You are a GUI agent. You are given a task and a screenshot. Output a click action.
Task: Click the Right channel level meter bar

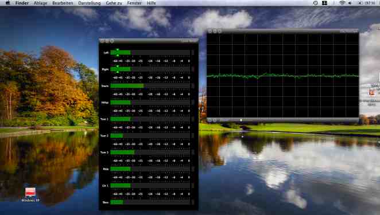tap(150, 69)
